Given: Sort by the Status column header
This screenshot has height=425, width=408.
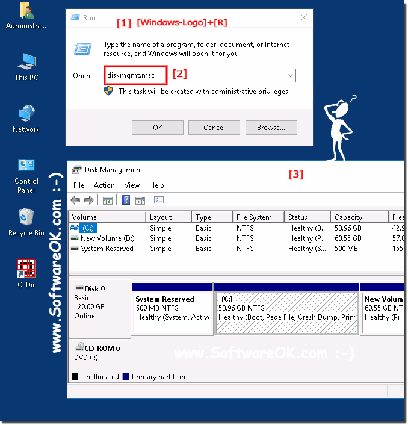Looking at the screenshot, I should [x=308, y=217].
